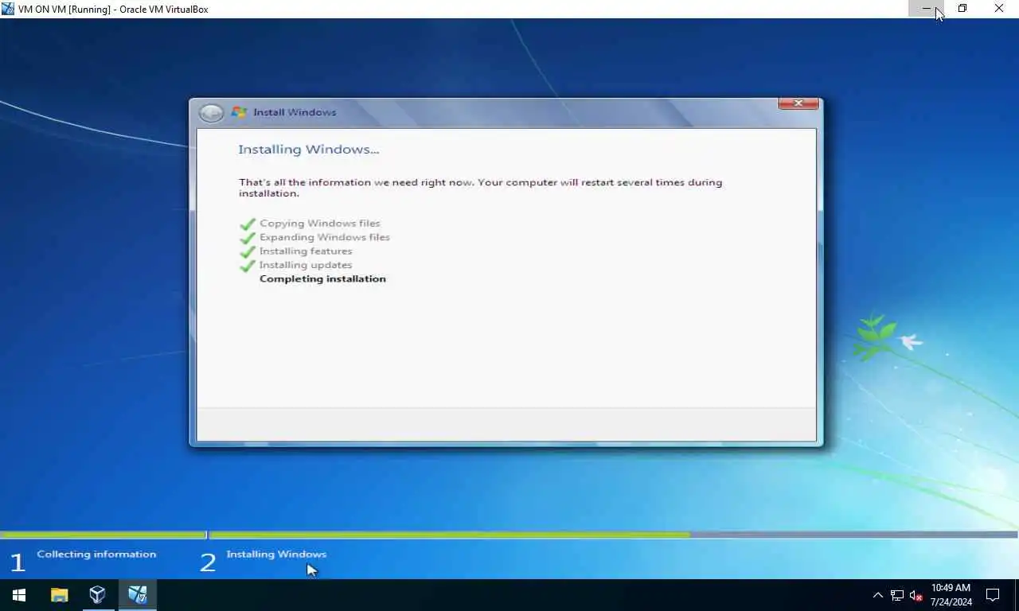Show hidden system tray icons
1019x611 pixels.
pyautogui.click(x=878, y=595)
